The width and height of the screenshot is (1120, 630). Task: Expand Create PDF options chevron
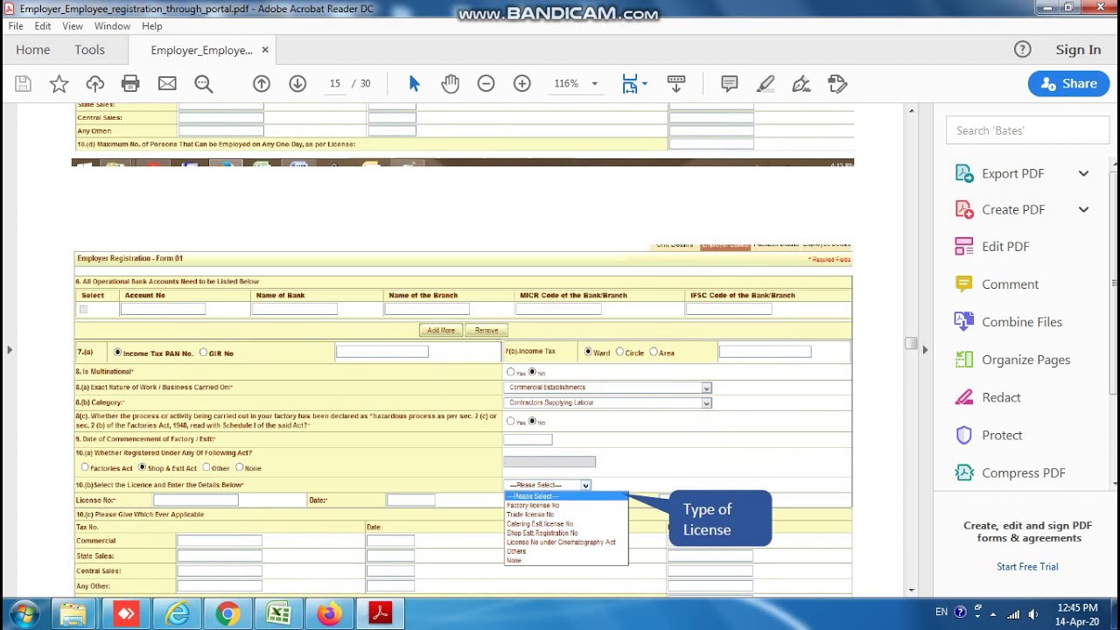click(x=1083, y=210)
